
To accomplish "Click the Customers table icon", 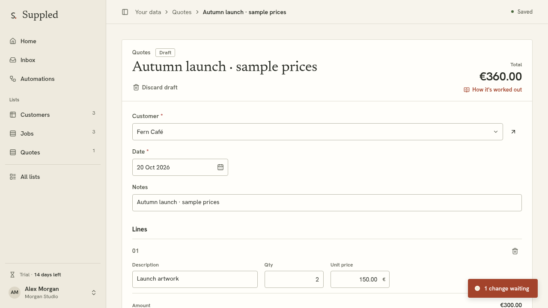I will (13, 115).
